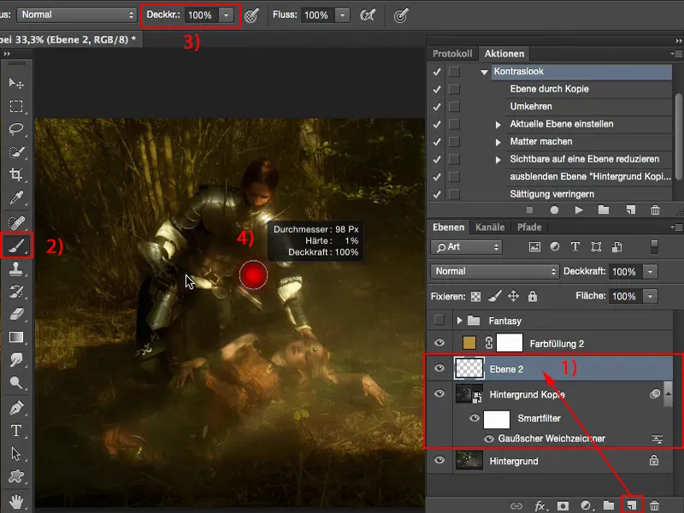Select the Eraser tool

pyautogui.click(x=16, y=314)
